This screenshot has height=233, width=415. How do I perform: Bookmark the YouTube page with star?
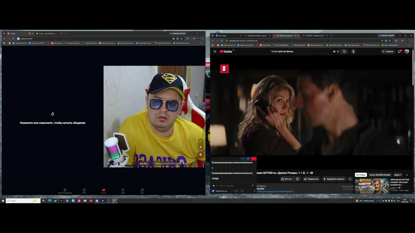click(391, 41)
